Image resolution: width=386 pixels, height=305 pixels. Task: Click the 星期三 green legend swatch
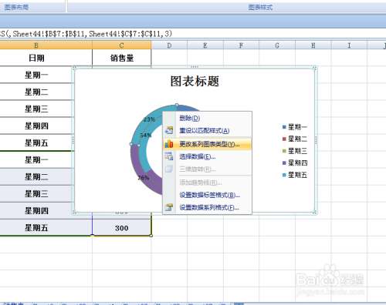point(284,151)
